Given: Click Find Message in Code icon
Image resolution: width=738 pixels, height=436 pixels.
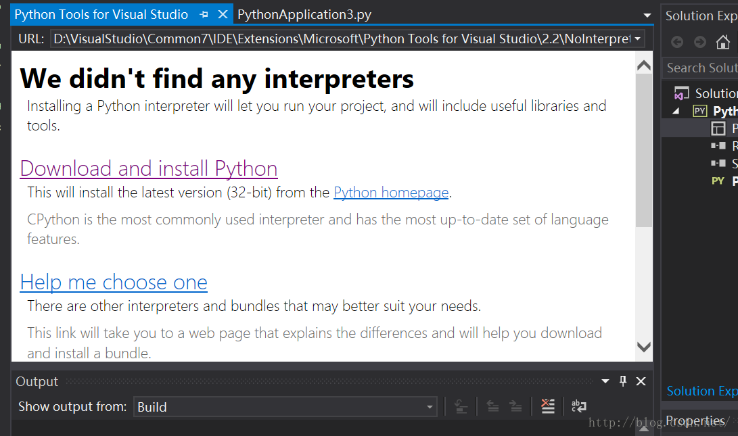Looking at the screenshot, I should tap(461, 406).
